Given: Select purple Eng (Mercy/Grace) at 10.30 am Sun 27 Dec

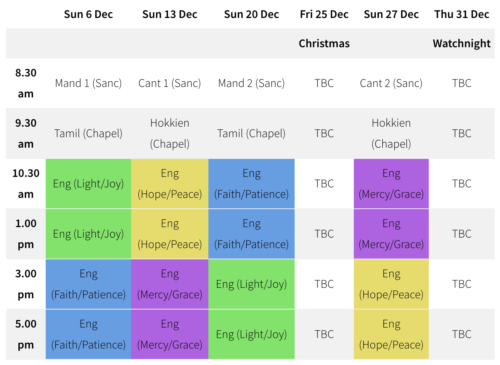Looking at the screenshot, I should 391,184.
